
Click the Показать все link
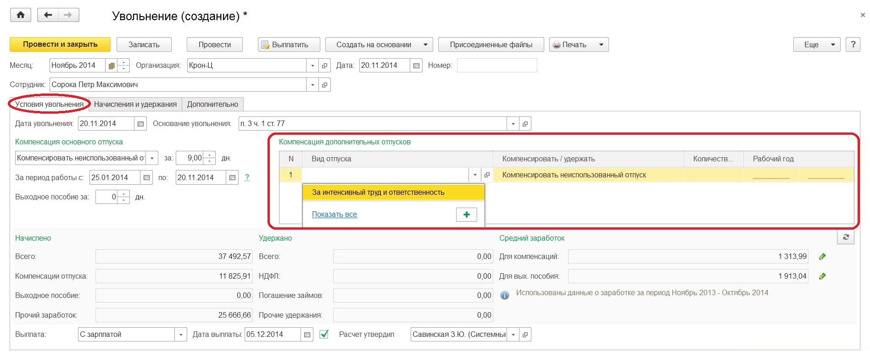(334, 214)
